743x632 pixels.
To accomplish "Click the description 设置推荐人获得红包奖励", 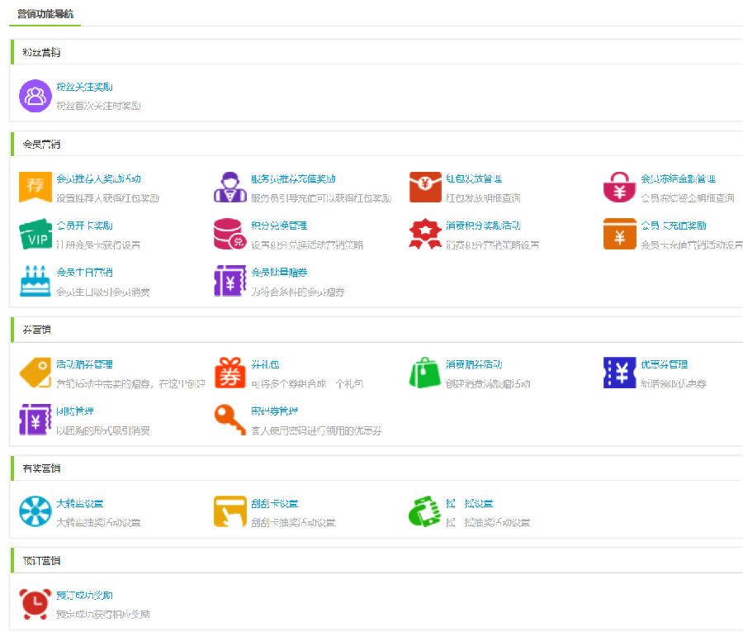I will tap(107, 197).
